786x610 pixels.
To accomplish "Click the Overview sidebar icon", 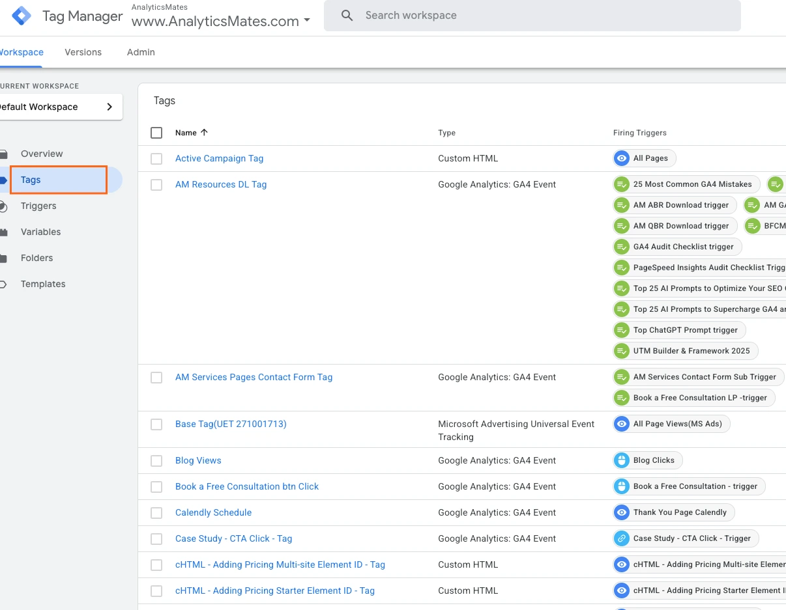I will (3, 154).
